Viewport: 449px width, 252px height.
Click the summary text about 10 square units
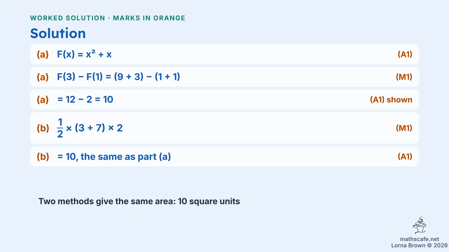[139, 202]
